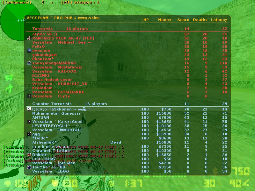Click the dollar sign money icon
This screenshot has width=255, height=191.
[x=215, y=171]
